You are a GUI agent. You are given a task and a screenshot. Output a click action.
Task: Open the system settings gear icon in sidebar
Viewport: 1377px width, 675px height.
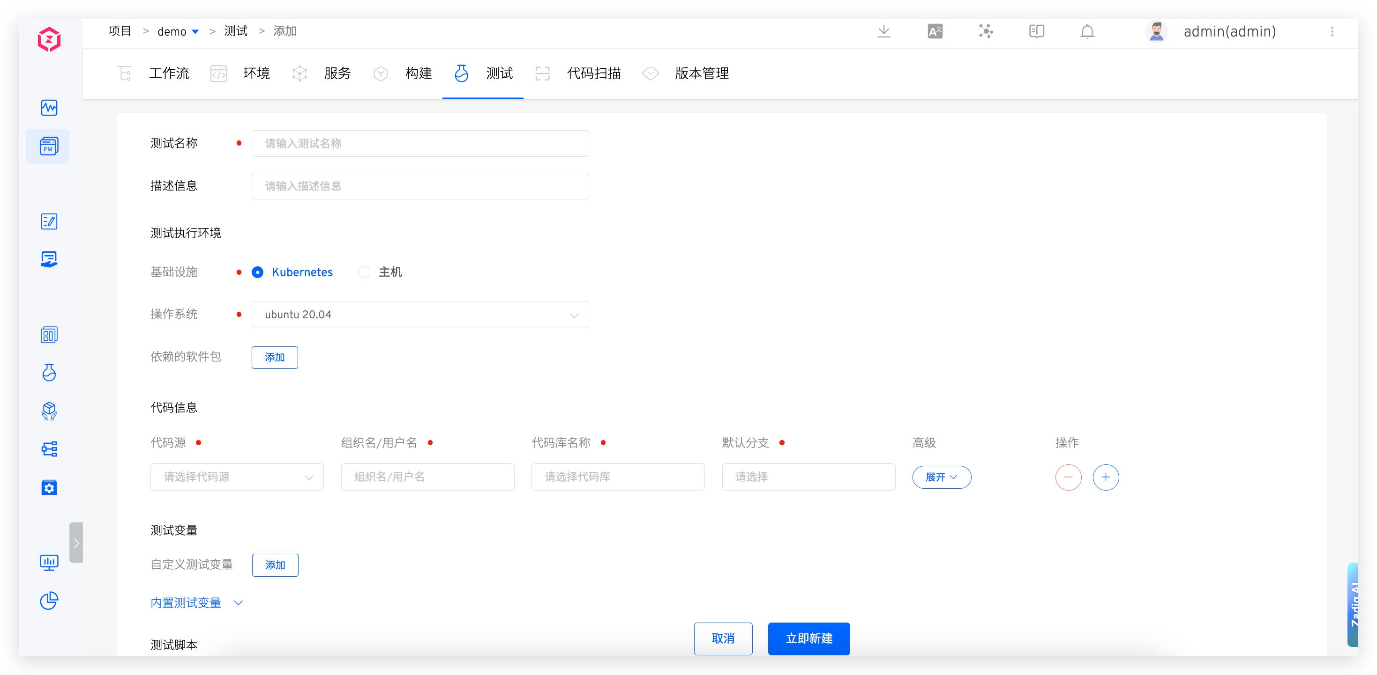49,487
